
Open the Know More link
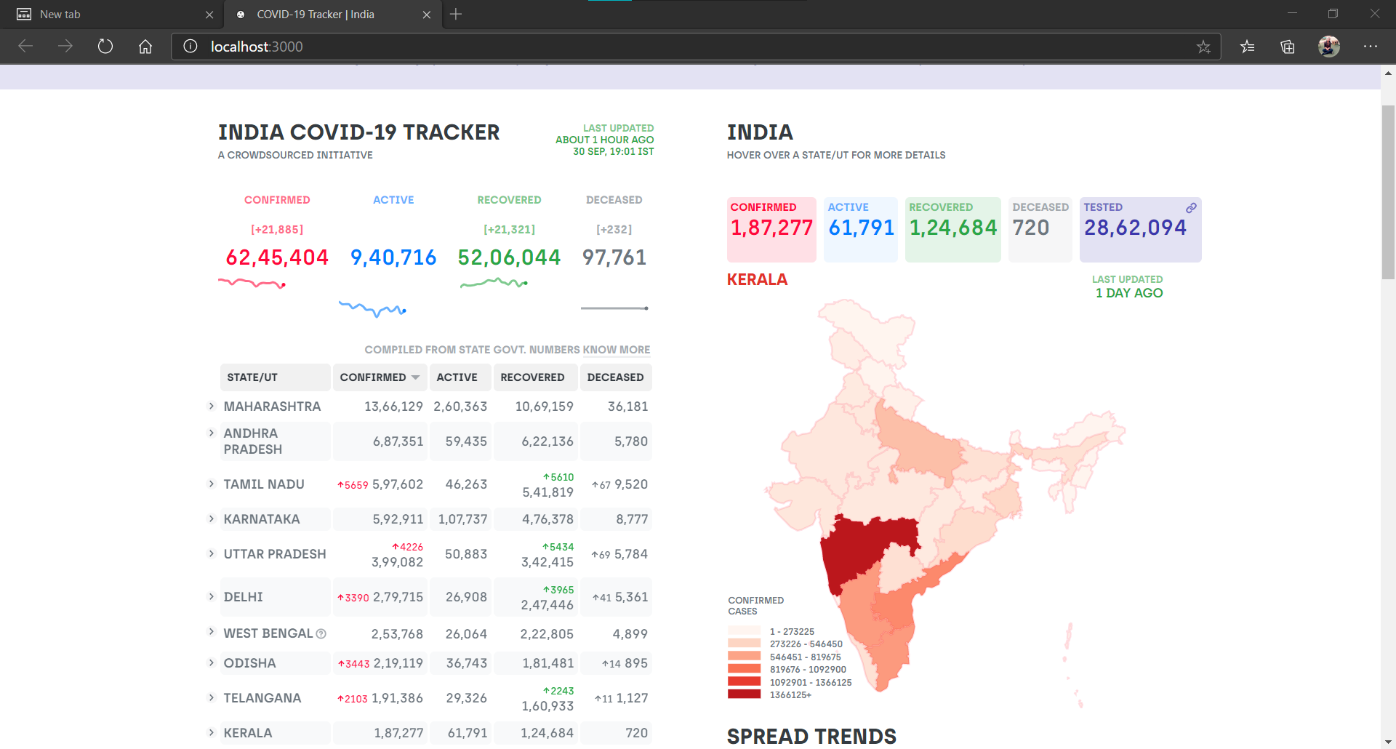click(617, 350)
